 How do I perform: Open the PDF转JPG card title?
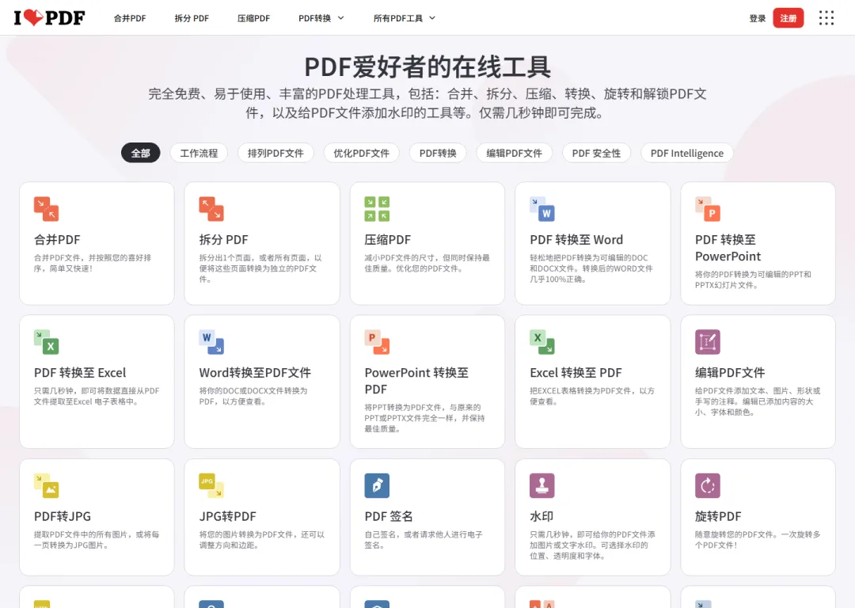[63, 516]
